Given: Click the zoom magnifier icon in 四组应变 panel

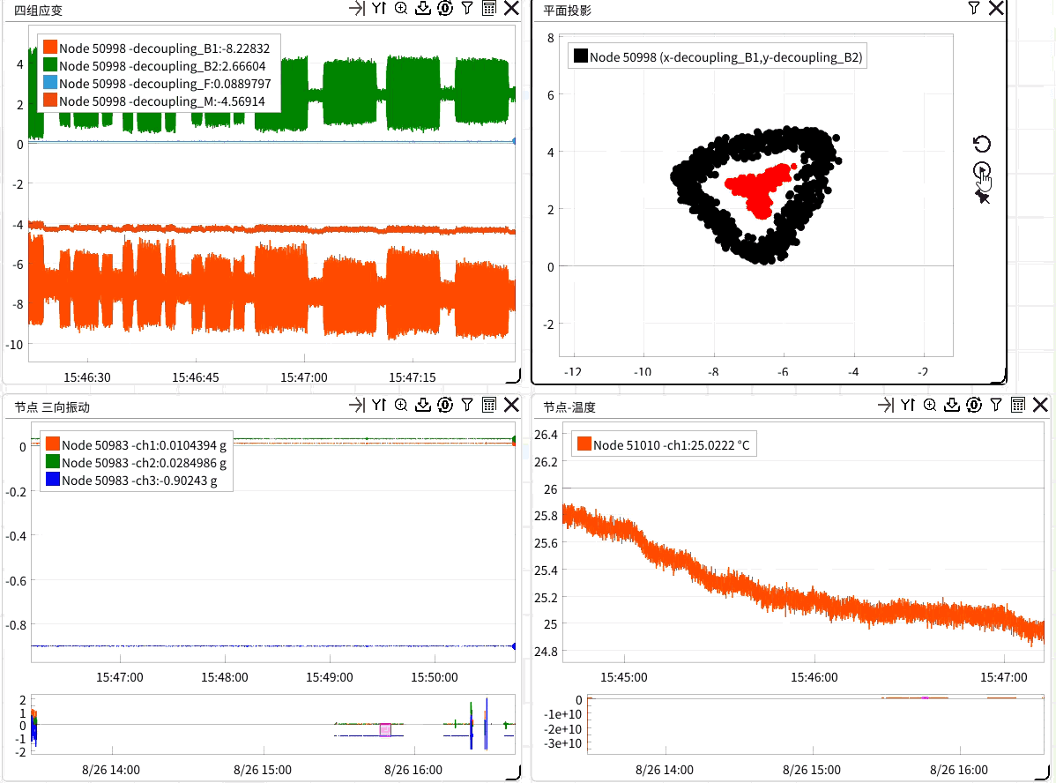Looking at the screenshot, I should point(401,9).
